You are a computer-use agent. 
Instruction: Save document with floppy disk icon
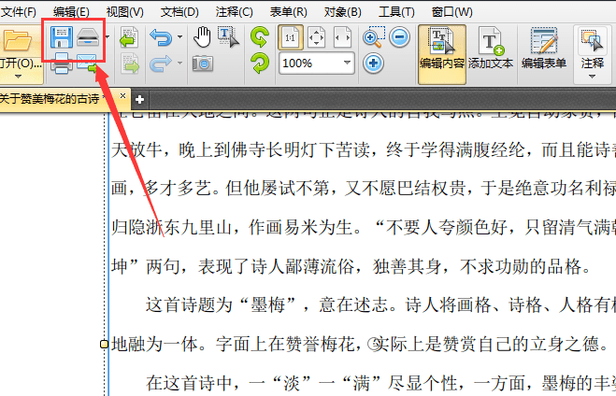[62, 37]
